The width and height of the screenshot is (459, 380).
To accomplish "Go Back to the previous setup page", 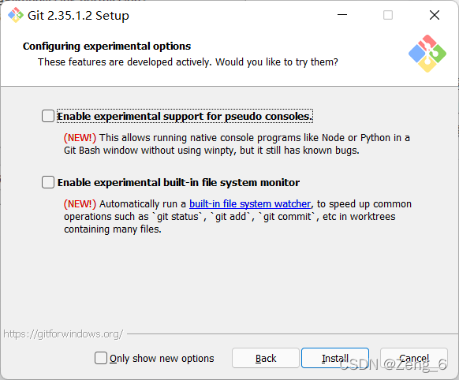I will pyautogui.click(x=266, y=358).
